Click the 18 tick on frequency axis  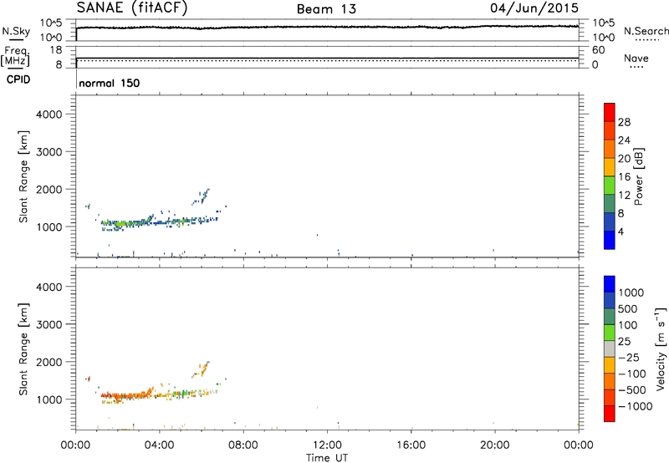point(56,50)
